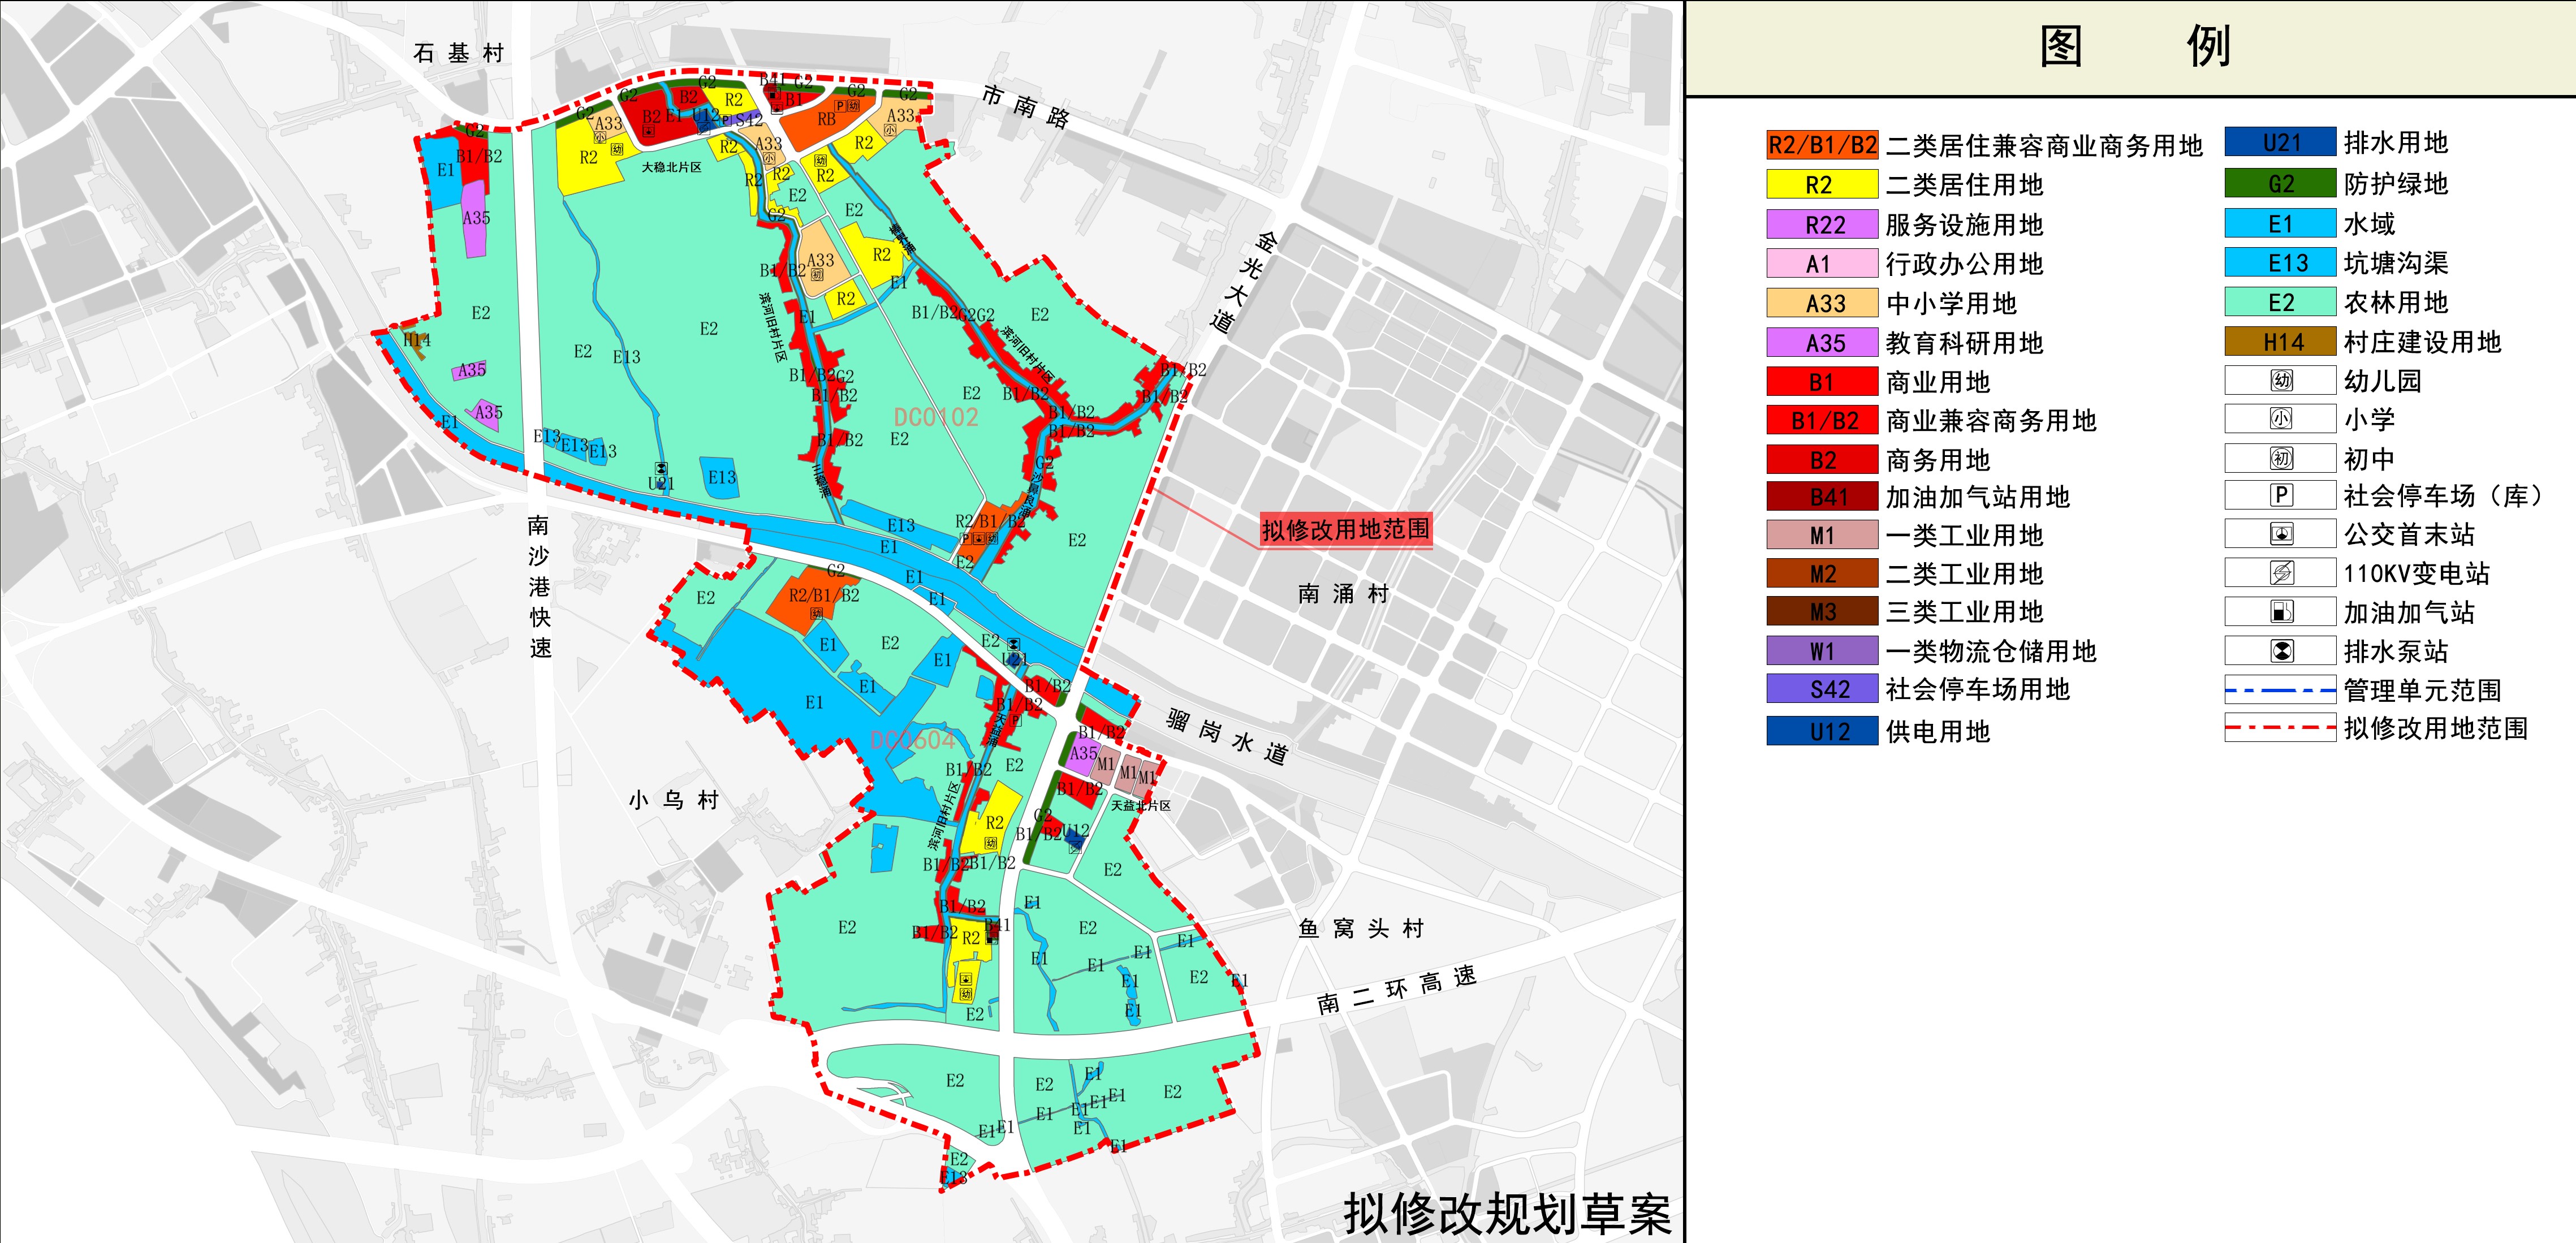The height and width of the screenshot is (1243, 2576).
Task: Click the blue dashed 管理单元范围 legend line
Action: point(2280,690)
